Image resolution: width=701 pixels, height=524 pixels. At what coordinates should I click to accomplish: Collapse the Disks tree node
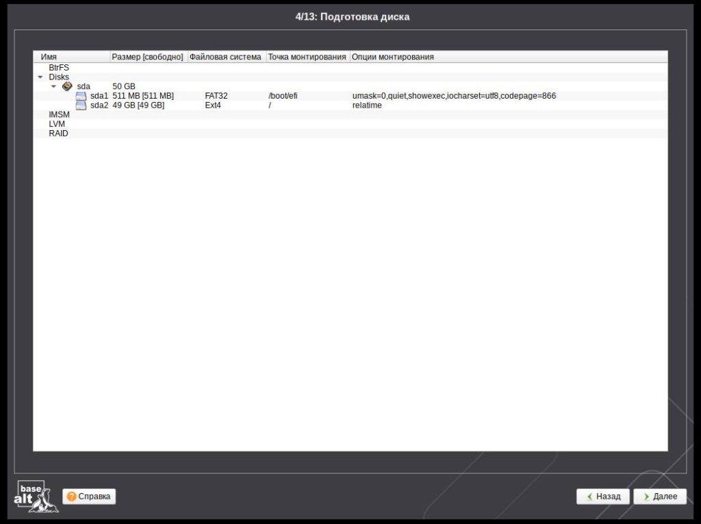40,77
